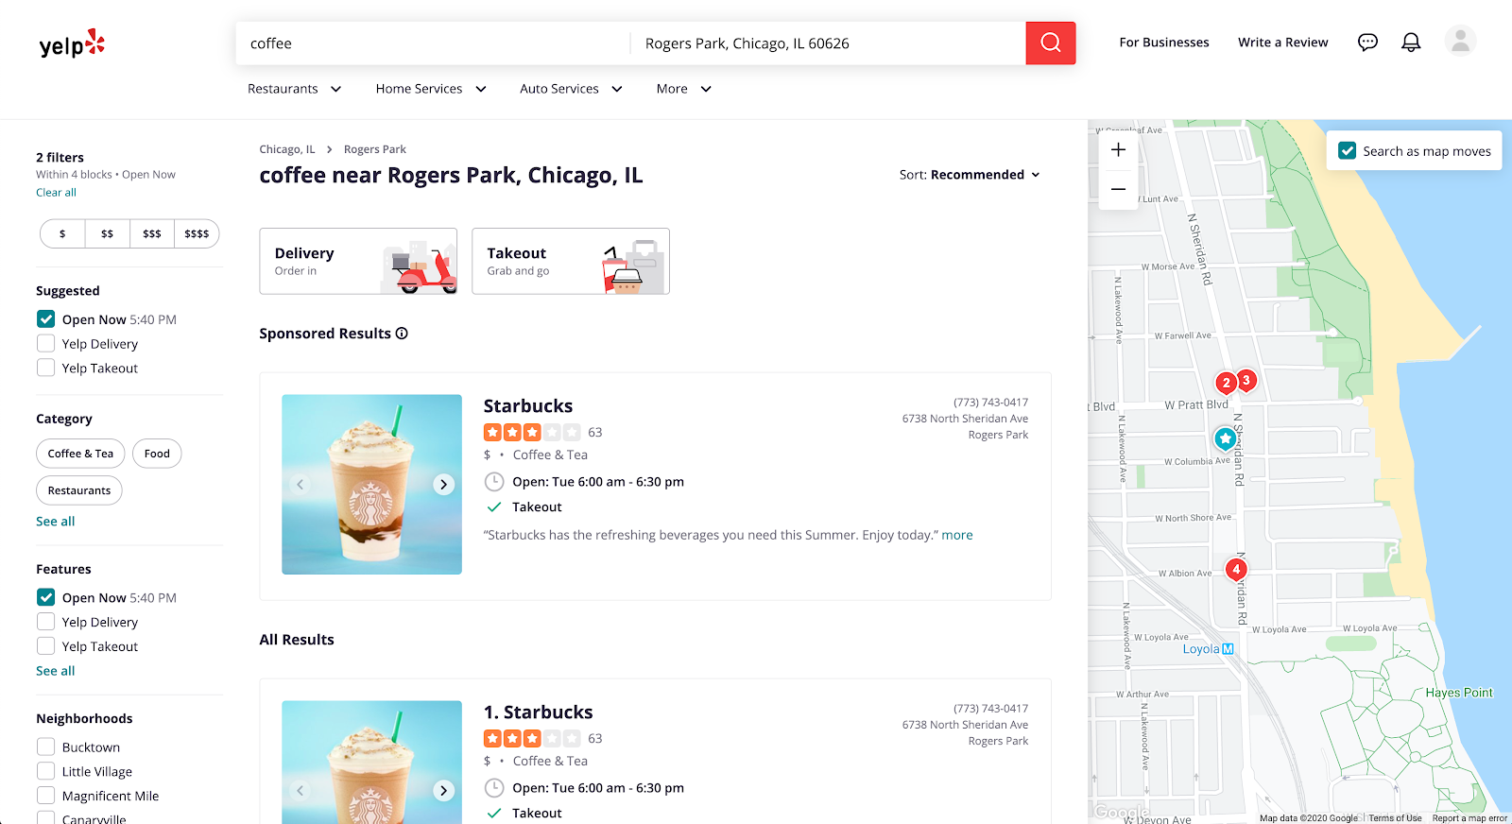Expand the Restaurants dropdown menu
This screenshot has width=1512, height=824.
(295, 89)
